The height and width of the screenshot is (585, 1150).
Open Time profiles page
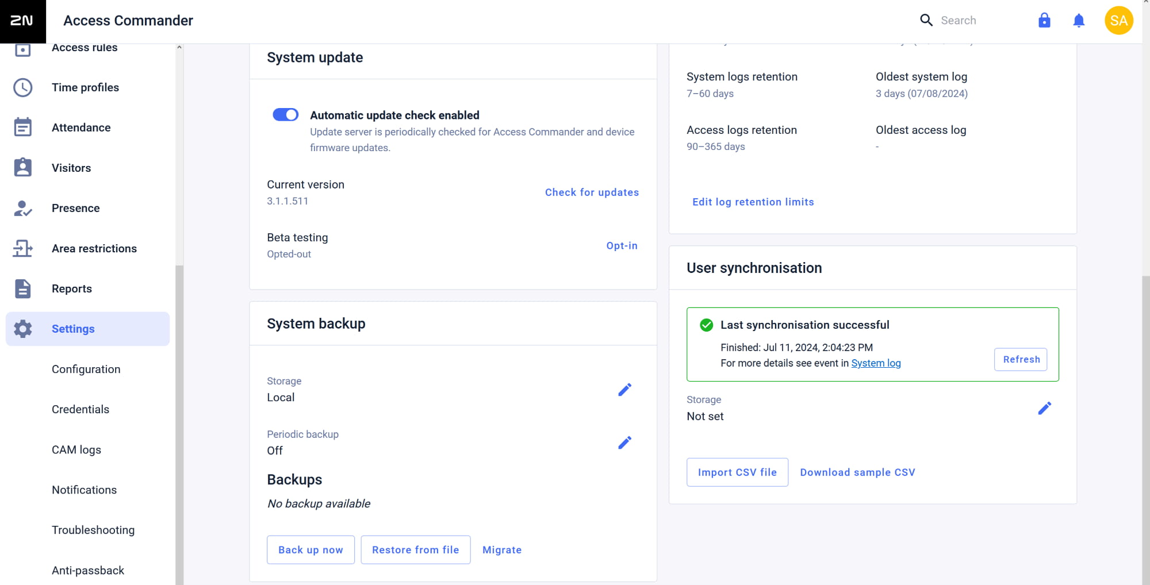[x=85, y=87]
